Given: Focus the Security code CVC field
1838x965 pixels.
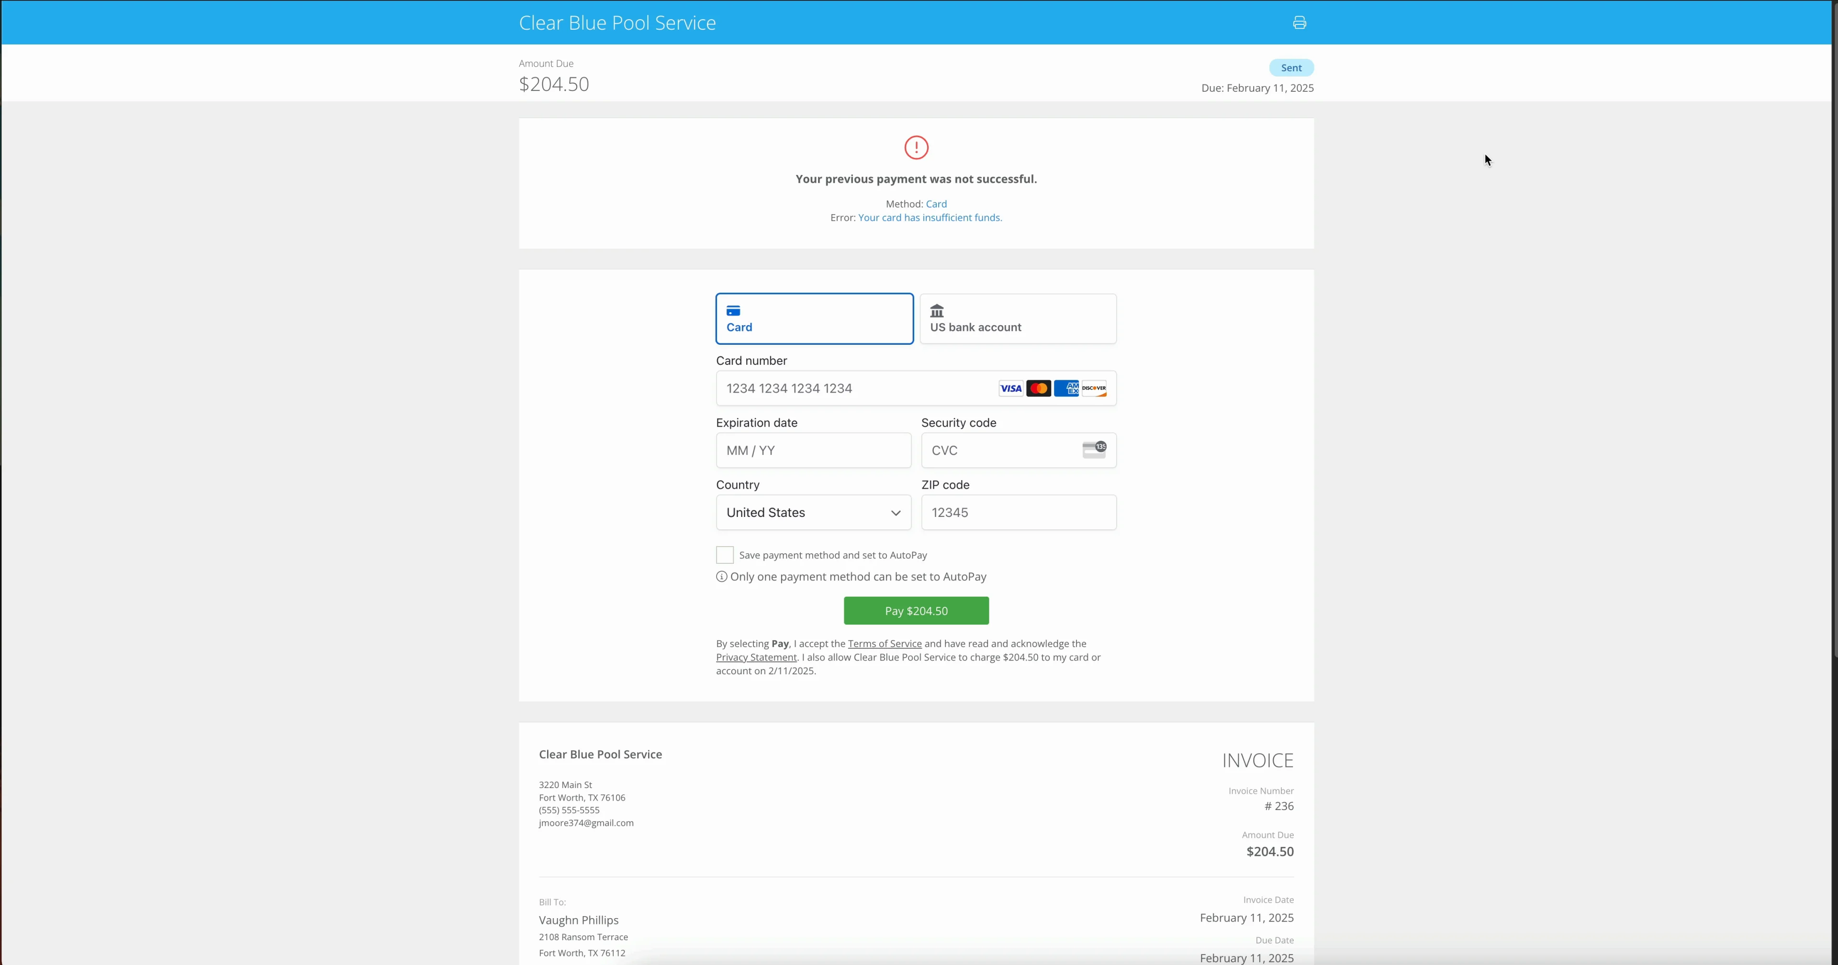Looking at the screenshot, I should point(1018,450).
